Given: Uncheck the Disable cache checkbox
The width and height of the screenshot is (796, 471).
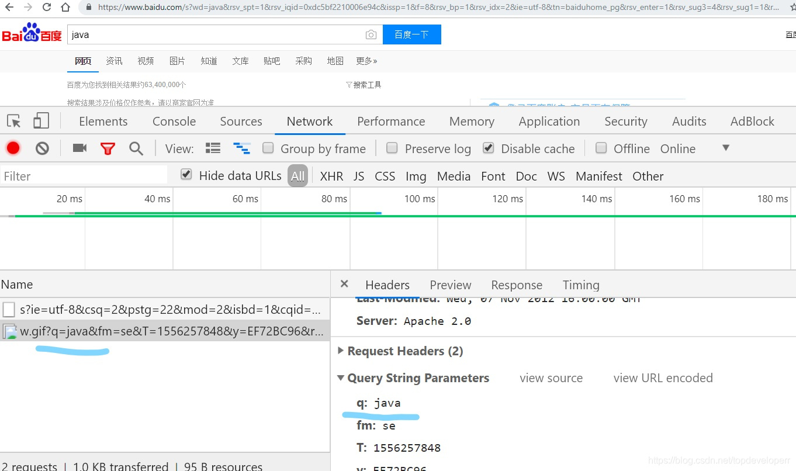Looking at the screenshot, I should coord(489,148).
